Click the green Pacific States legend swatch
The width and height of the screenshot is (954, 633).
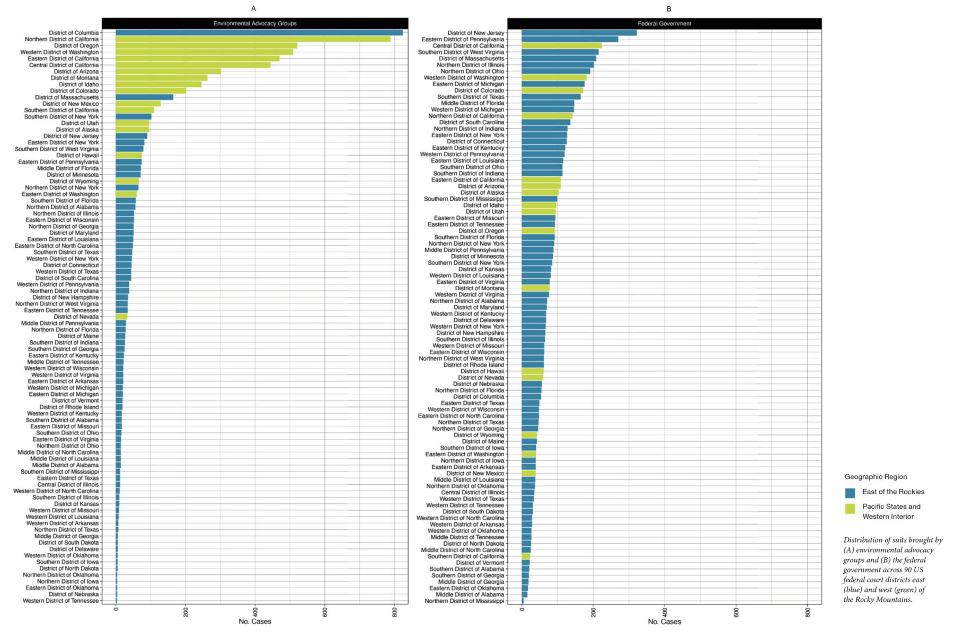[850, 509]
